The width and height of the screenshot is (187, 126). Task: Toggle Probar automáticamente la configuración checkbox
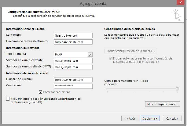111,58
